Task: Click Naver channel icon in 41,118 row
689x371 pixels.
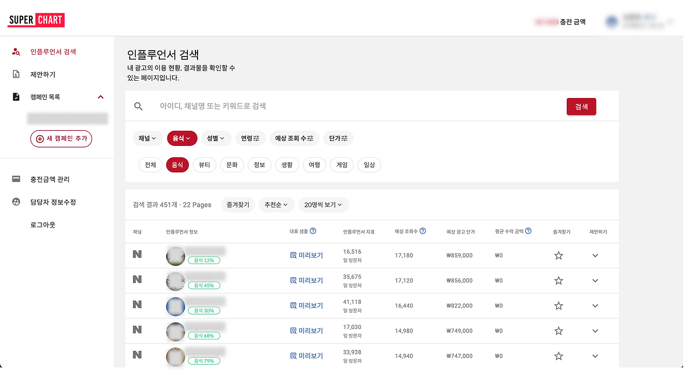Action: pyautogui.click(x=137, y=304)
